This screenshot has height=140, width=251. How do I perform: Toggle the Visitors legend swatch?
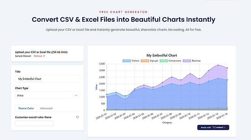126,61
